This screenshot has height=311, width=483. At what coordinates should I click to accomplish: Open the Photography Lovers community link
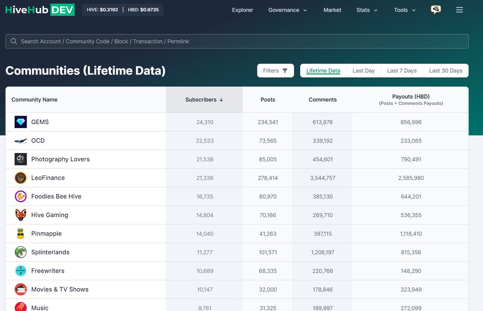pyautogui.click(x=60, y=159)
